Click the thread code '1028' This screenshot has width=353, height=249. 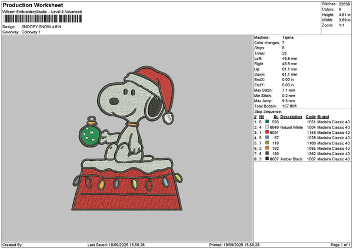[x=311, y=138]
